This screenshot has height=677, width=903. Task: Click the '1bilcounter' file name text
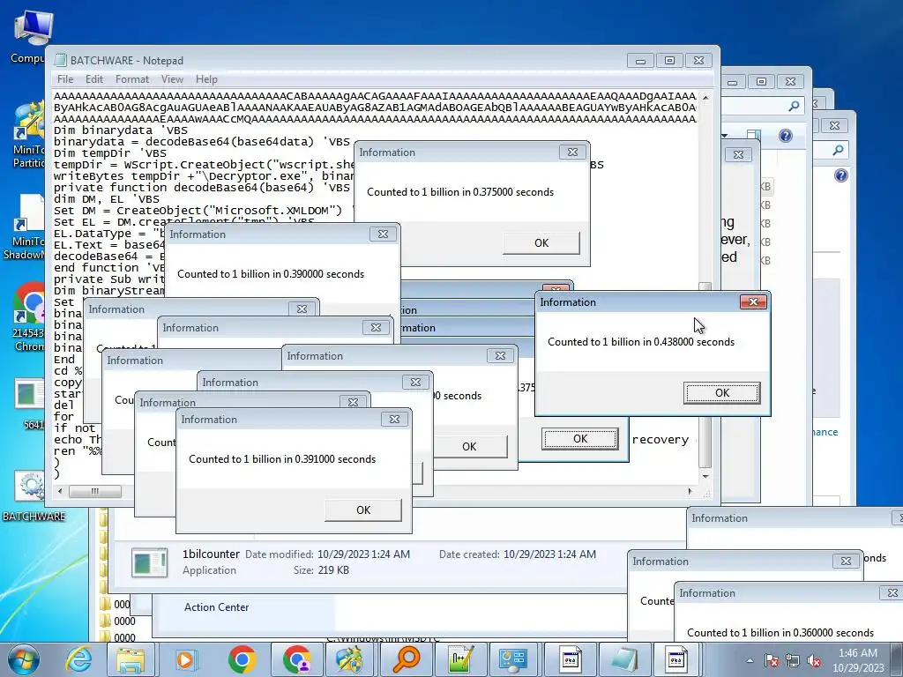[211, 554]
